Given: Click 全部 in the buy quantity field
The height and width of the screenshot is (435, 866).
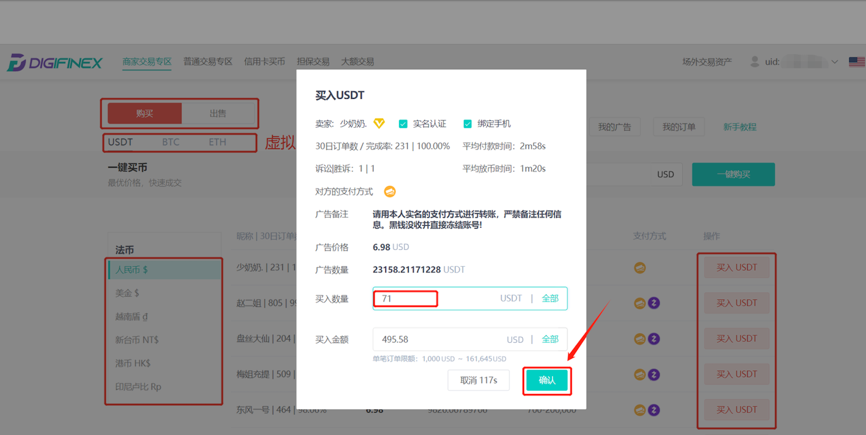Looking at the screenshot, I should (550, 298).
